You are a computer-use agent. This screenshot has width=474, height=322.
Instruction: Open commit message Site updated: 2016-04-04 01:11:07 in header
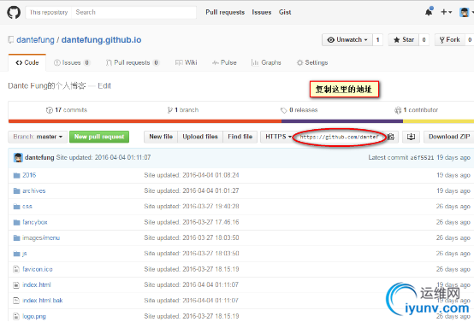pos(104,157)
